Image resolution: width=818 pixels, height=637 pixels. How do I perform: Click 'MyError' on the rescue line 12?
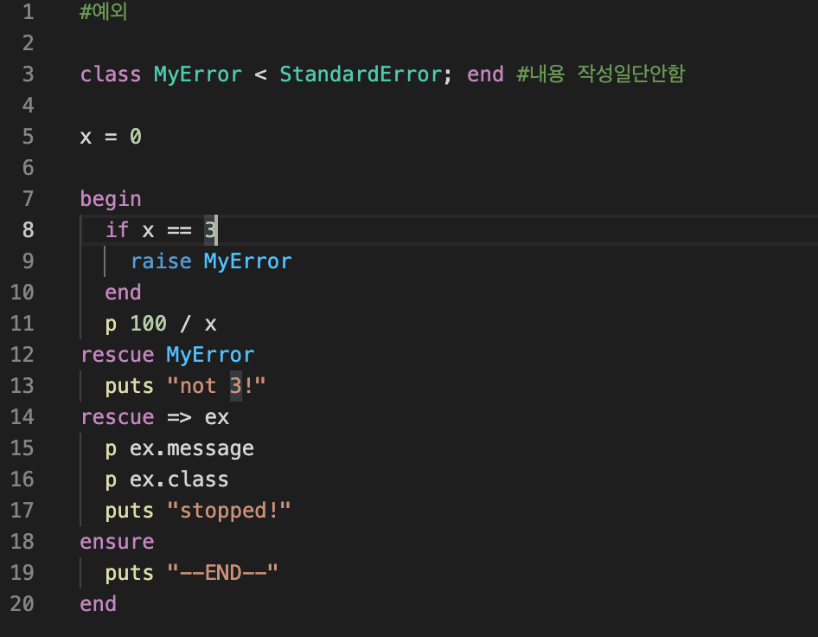[x=210, y=355]
